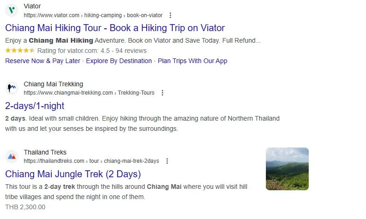Click the thailandtreks.com URL breadcrumb
This screenshot has height=219, width=366.
pos(91,161)
